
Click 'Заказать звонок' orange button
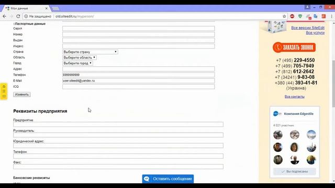tap(294, 48)
